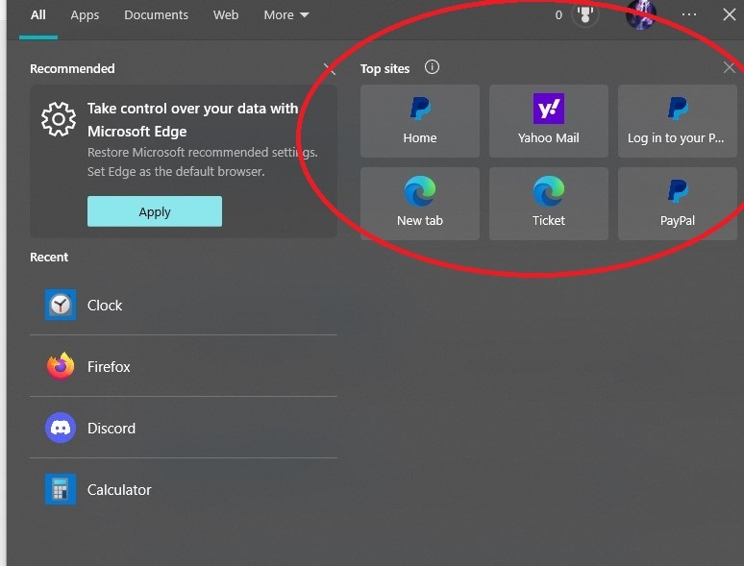Screen dimensions: 744x566
Task: Click the settings gear icon in Recommended
Action: tap(59, 119)
